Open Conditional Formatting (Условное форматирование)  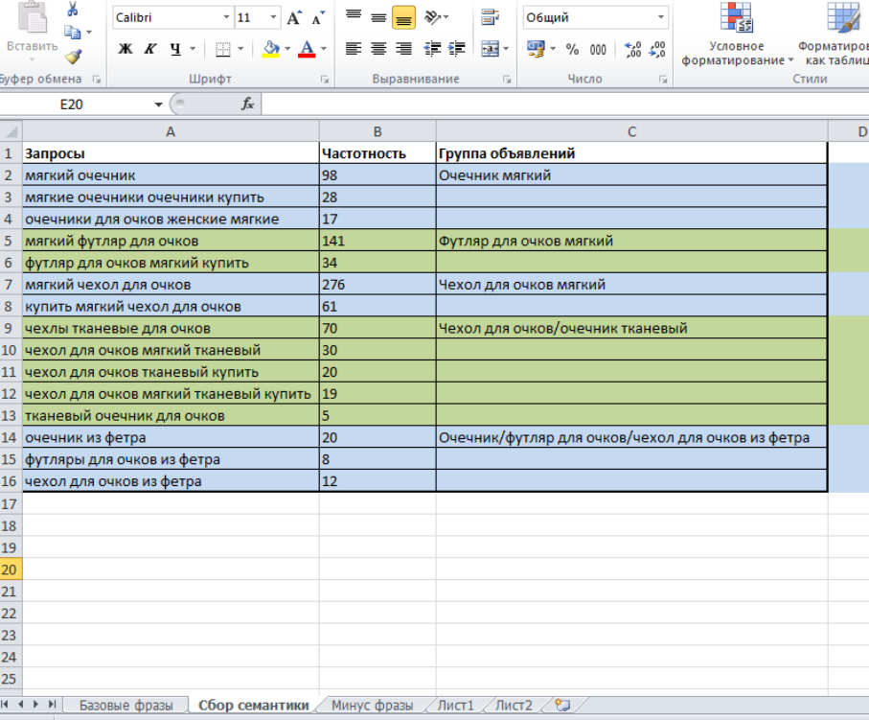(x=736, y=35)
